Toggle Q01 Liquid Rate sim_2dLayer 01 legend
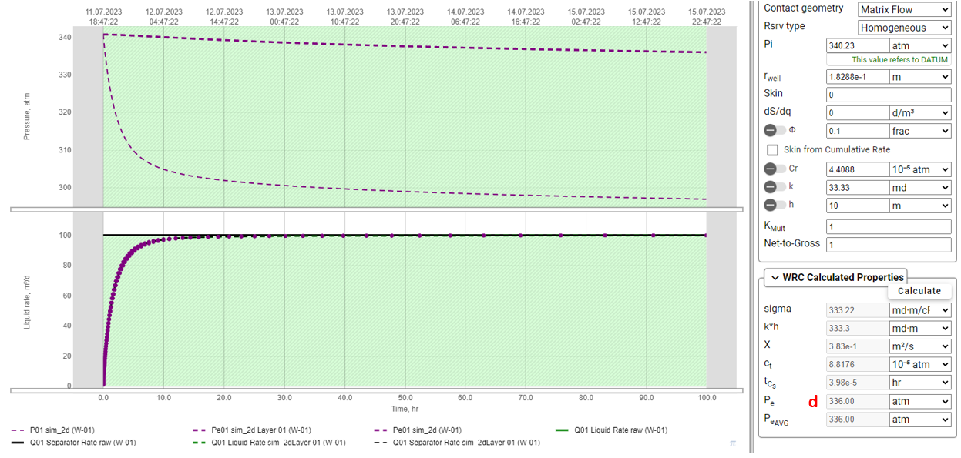 [x=269, y=443]
